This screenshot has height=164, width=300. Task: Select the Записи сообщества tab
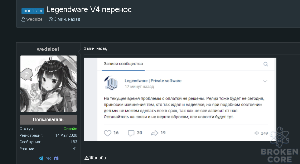[x=123, y=64]
